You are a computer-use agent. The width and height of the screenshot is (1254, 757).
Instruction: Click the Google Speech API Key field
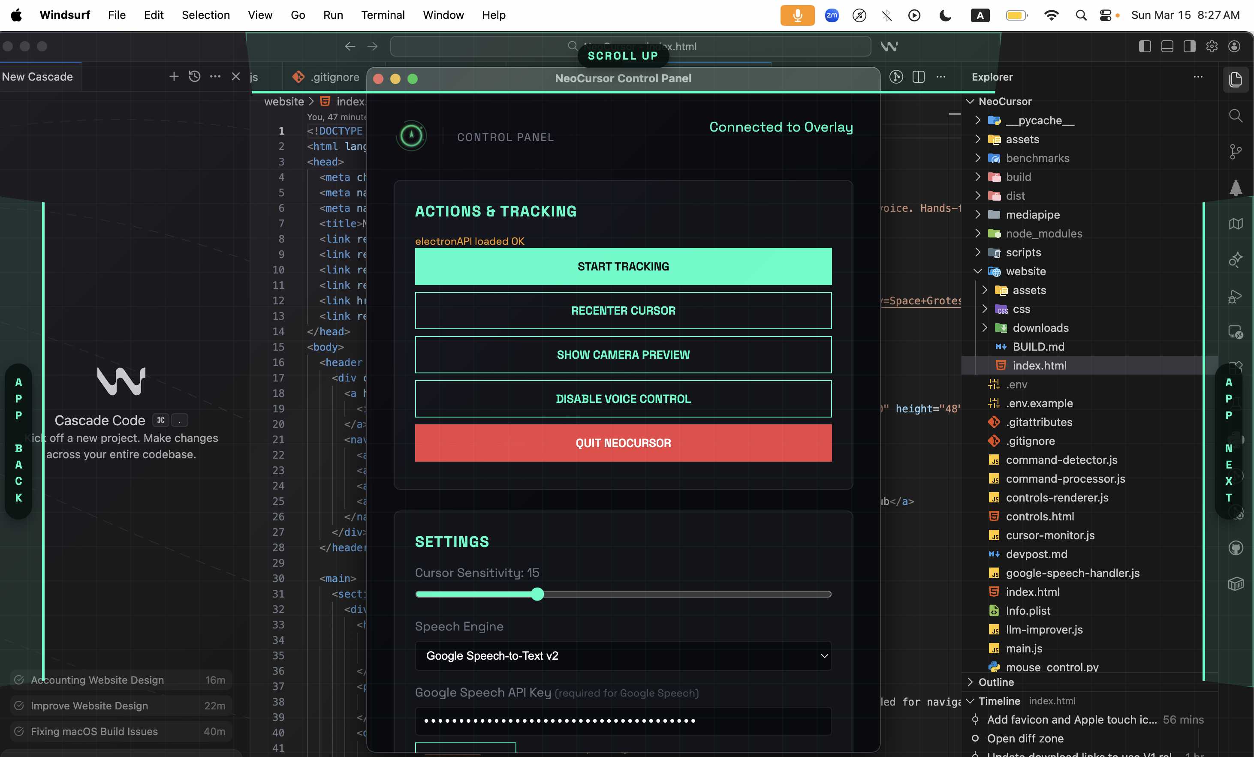[623, 721]
